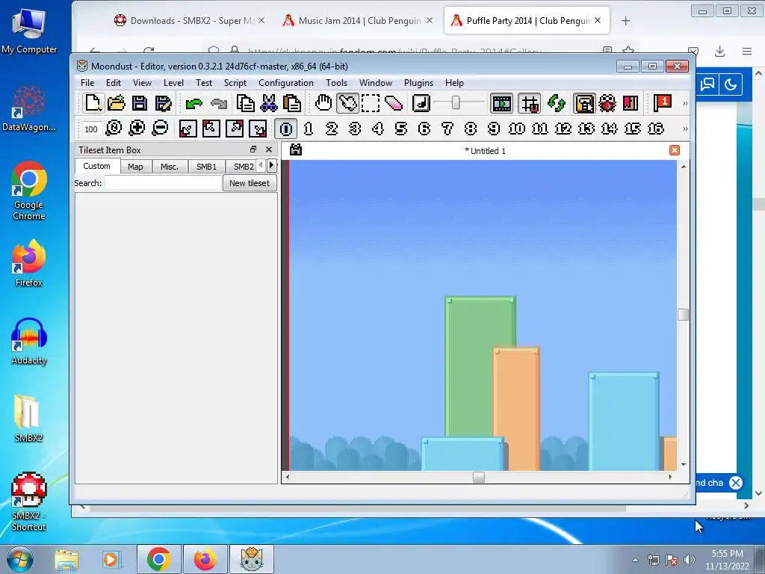This screenshot has height=574, width=765.
Task: Toggle the animation film strip icon
Action: tap(501, 103)
